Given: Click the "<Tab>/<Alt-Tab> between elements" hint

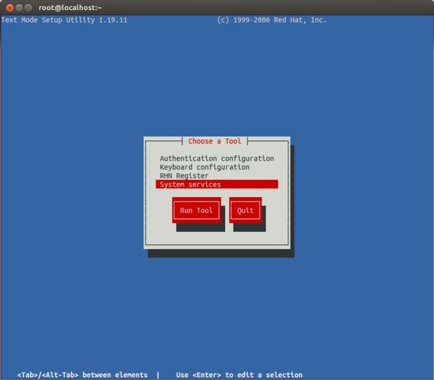Looking at the screenshot, I should [83, 375].
